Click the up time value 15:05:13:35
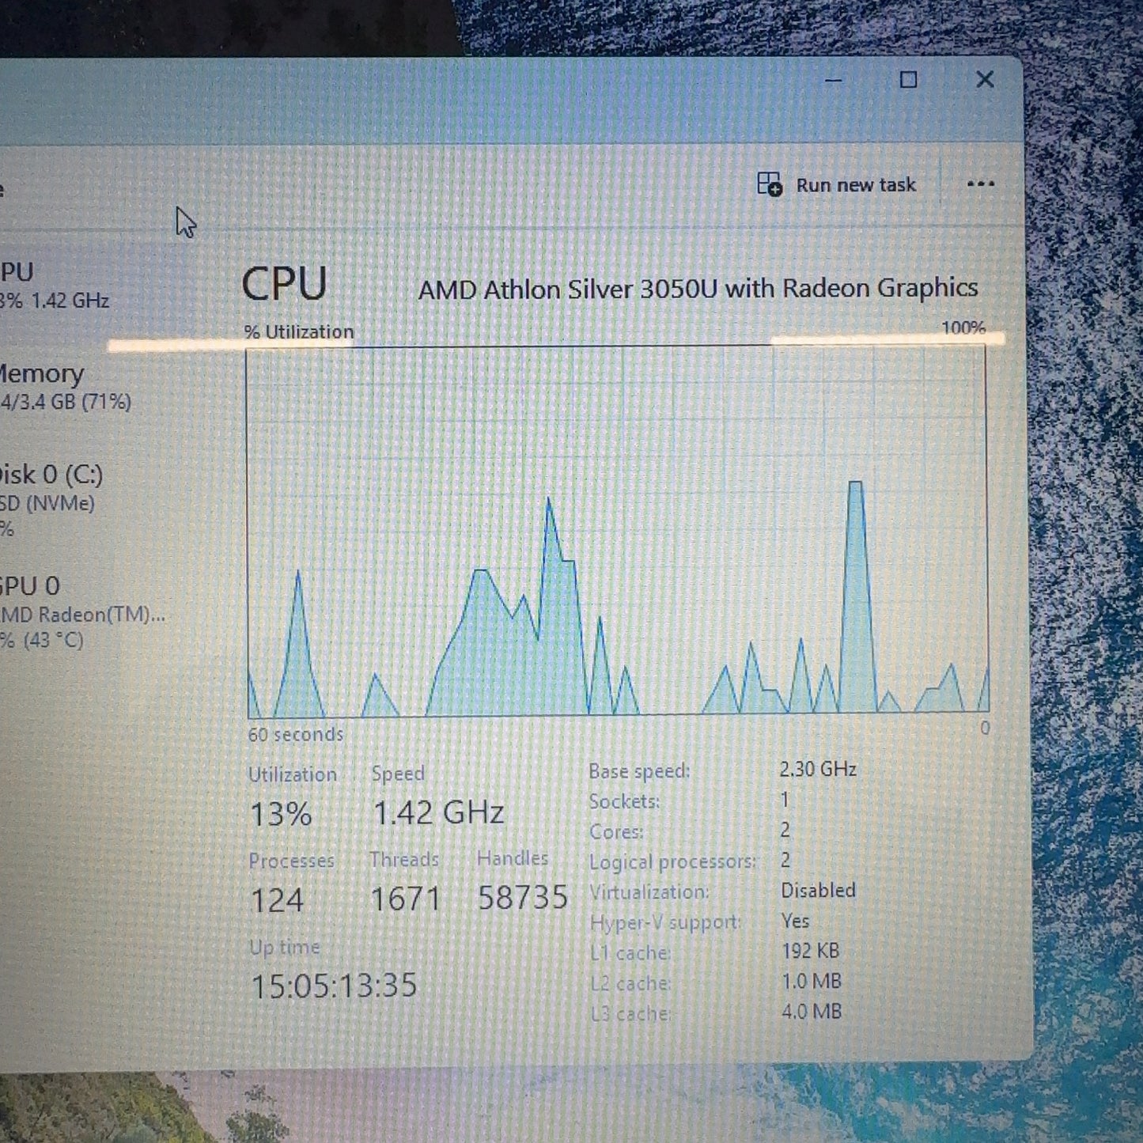Screen dimensions: 1143x1143 click(x=334, y=986)
